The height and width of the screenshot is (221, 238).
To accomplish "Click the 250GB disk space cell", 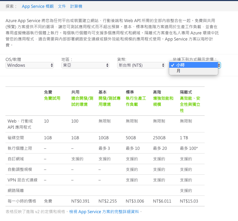I will pos(159,138).
